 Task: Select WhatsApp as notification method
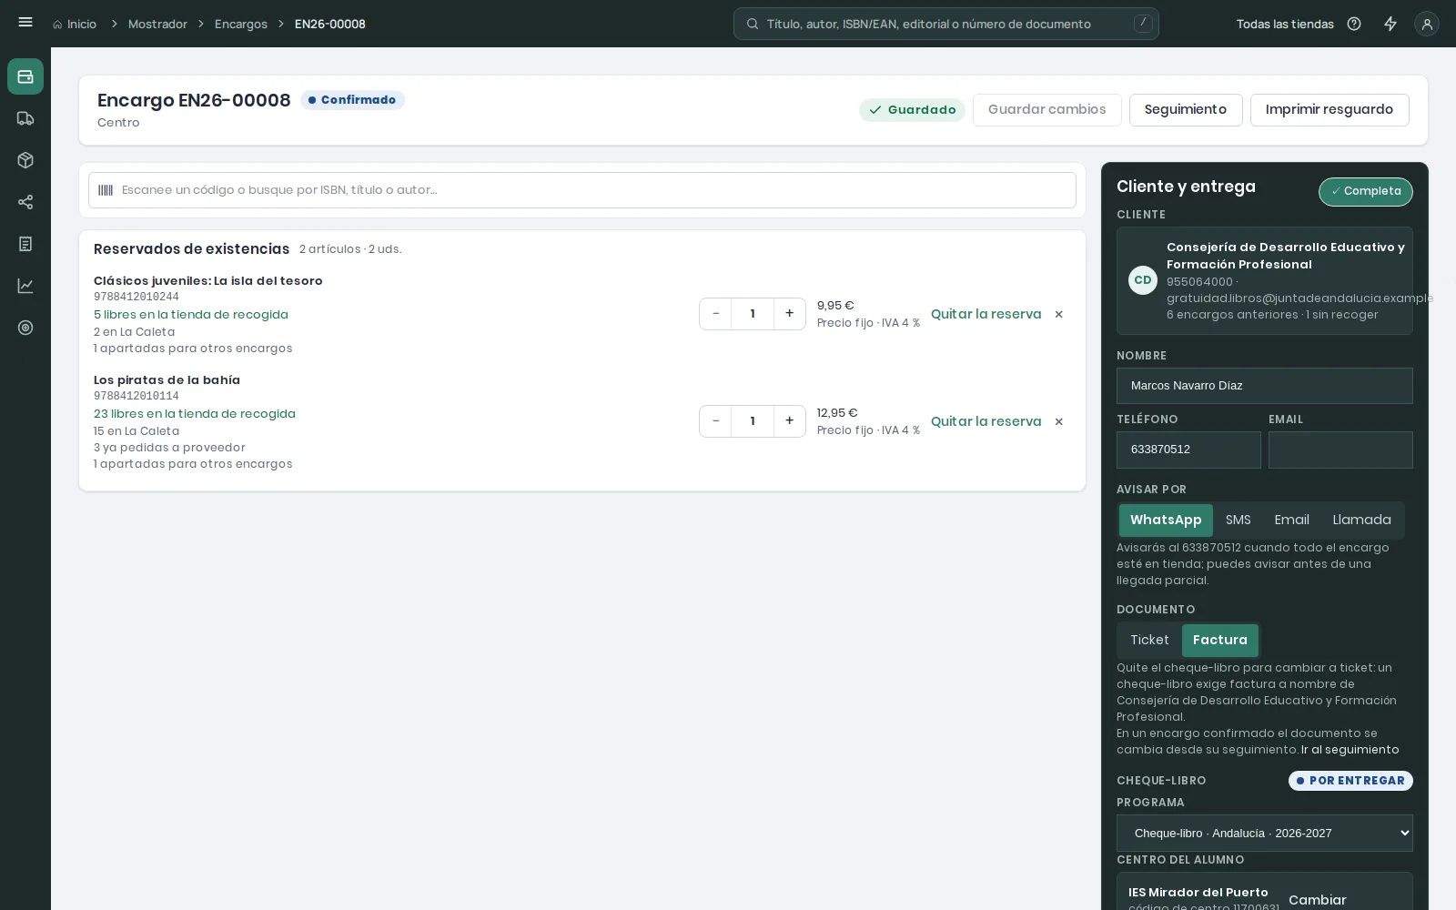(x=1166, y=520)
